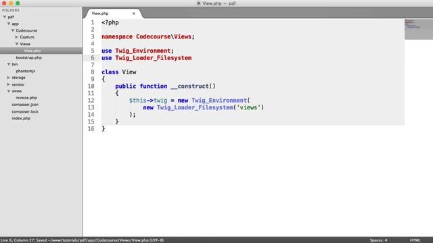Open the phantomjs file

point(26,71)
